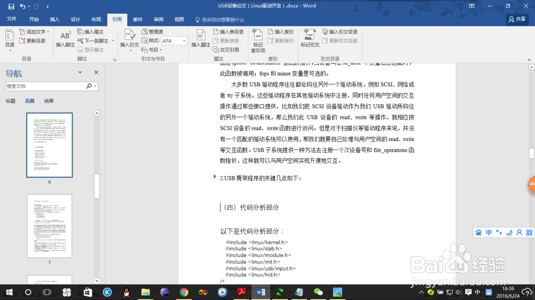Click 插入索引 button
This screenshot has height=300, width=535.
point(281,31)
